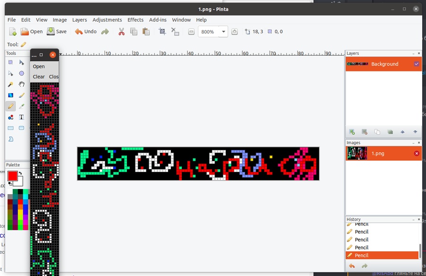The height and width of the screenshot is (276, 426).
Task: Open the Add-ins menu
Action: coord(158,20)
